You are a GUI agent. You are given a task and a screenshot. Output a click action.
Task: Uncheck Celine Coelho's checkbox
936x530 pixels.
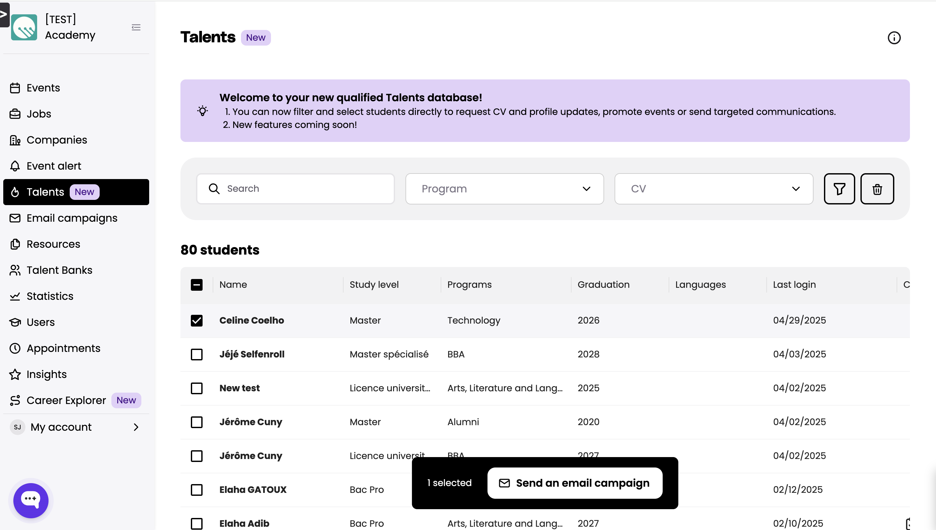[197, 320]
